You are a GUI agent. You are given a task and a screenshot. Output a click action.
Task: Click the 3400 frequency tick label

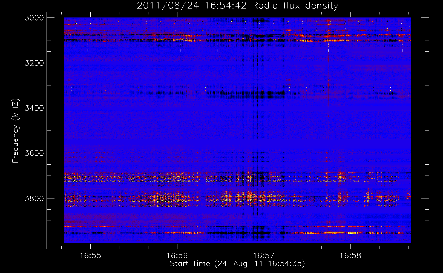point(34,108)
